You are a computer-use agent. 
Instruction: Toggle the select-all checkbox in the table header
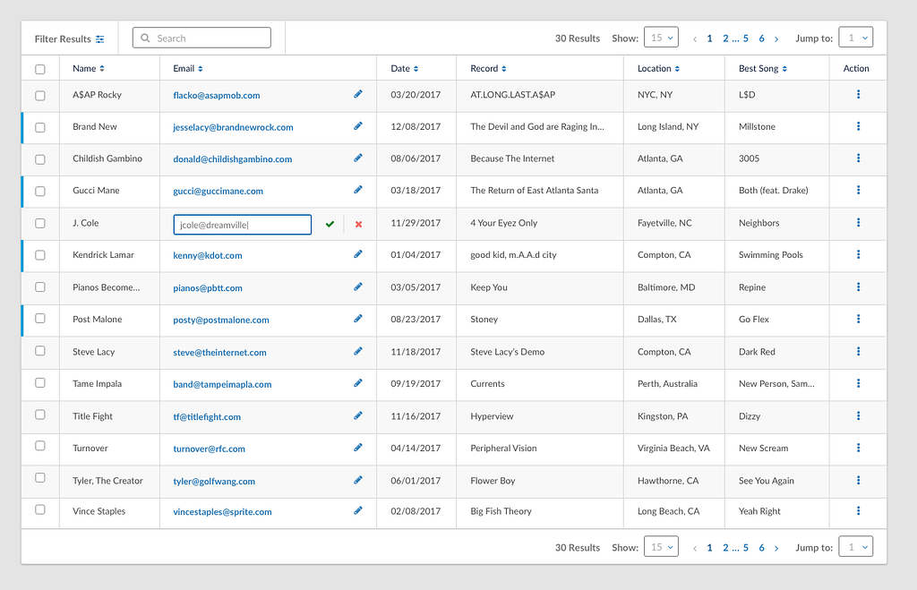40,69
